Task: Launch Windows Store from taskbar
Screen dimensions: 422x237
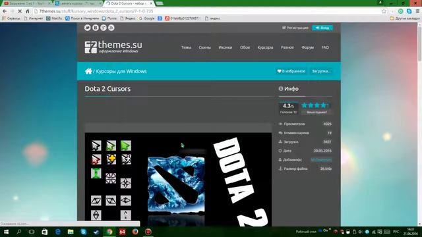Action: click(44, 232)
